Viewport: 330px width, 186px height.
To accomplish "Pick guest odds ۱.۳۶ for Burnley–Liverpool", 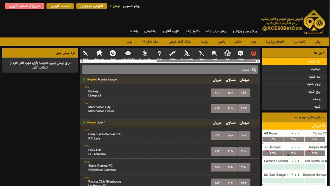I will coord(244,93).
